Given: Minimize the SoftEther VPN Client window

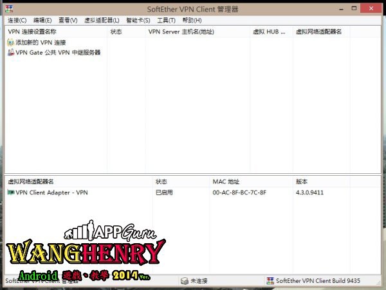Looking at the screenshot, I should pos(341,9).
